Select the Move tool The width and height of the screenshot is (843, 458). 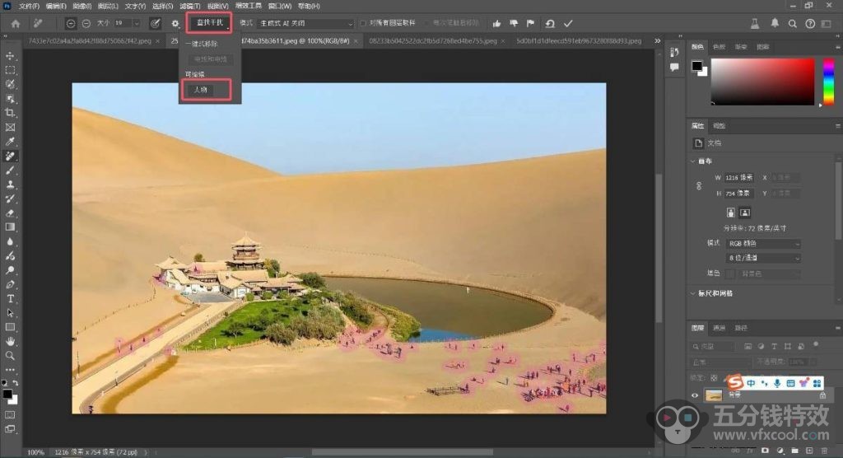[10, 56]
